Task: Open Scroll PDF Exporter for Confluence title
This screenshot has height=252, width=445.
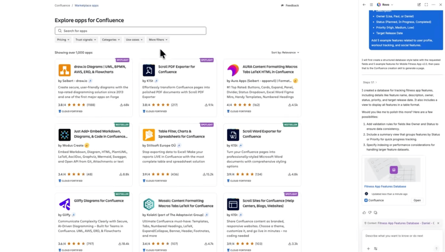Action: [176, 69]
